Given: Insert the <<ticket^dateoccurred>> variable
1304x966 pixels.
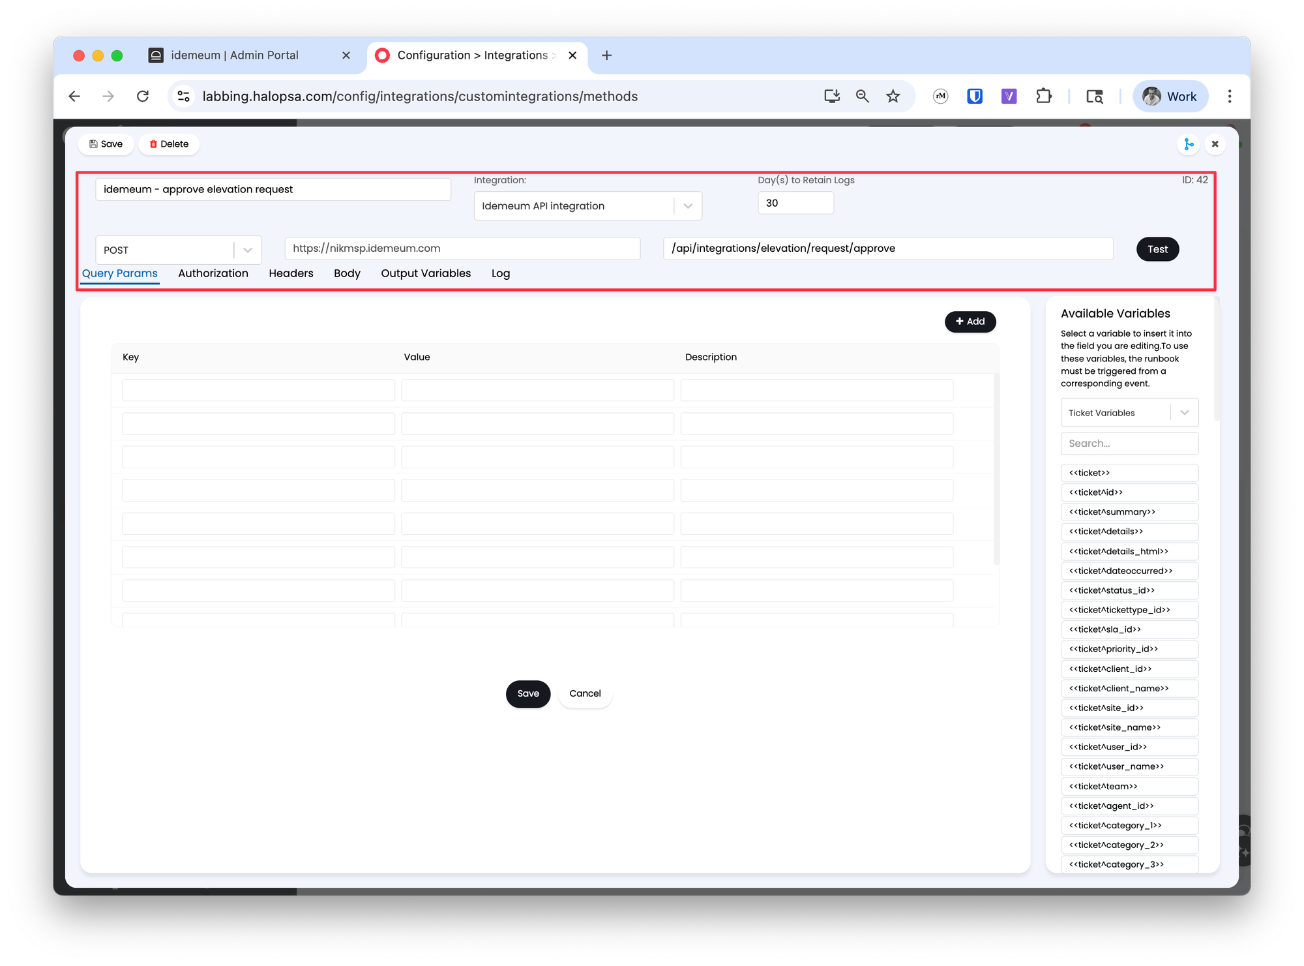Looking at the screenshot, I should 1129,571.
